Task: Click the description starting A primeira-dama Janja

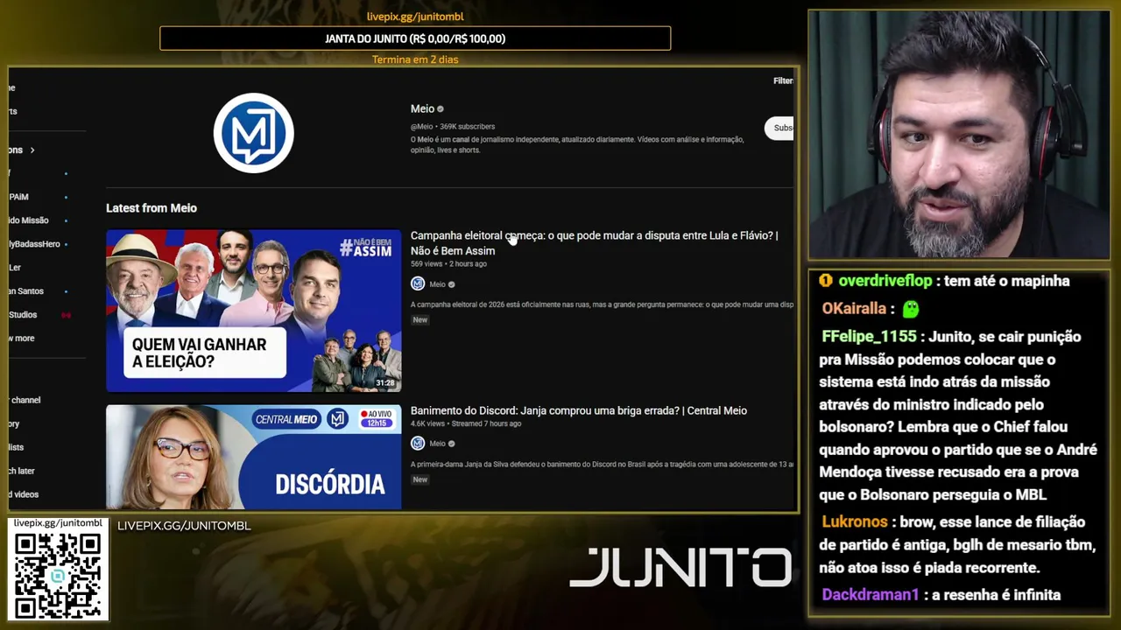Action: 602,464
